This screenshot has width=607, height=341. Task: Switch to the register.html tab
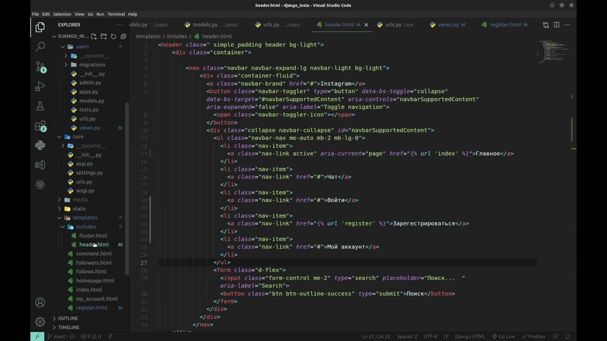(x=506, y=25)
